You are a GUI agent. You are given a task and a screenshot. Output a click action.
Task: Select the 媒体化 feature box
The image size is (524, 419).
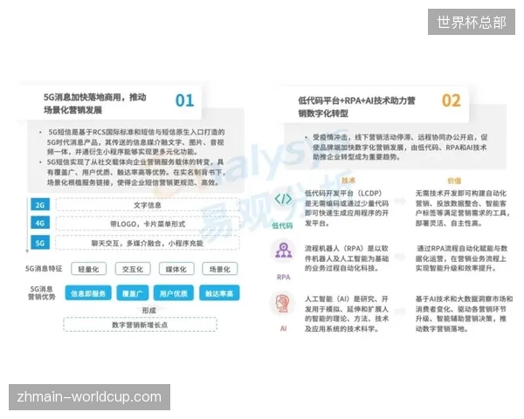[176, 269]
